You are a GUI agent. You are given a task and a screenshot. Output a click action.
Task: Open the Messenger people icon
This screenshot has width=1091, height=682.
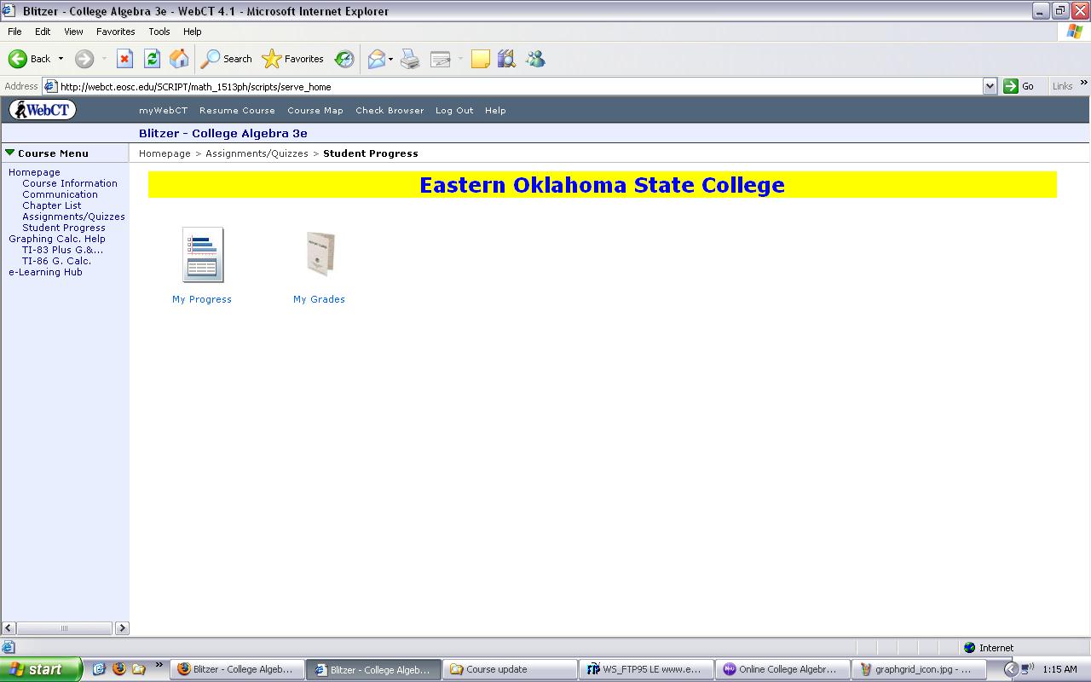pos(535,59)
